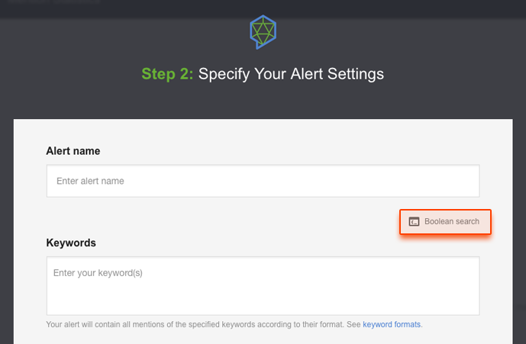Focus the Alert name input field

coord(263,181)
